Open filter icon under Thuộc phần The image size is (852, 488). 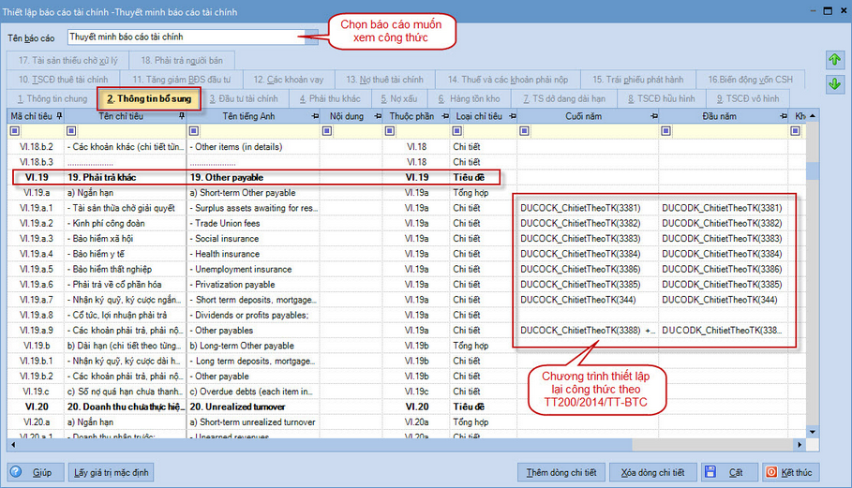pos(390,131)
